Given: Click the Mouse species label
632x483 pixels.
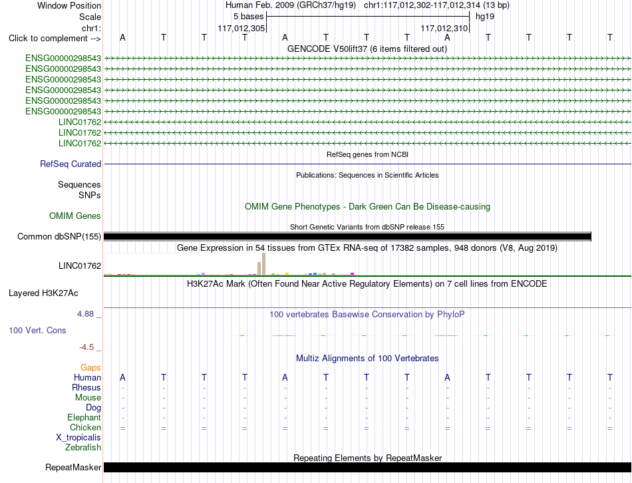Looking at the screenshot, I should click(x=88, y=398).
